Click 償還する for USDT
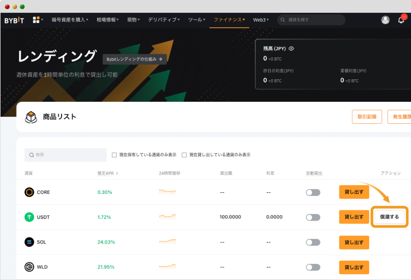Screen dimensions: 411x280 click(x=390, y=217)
